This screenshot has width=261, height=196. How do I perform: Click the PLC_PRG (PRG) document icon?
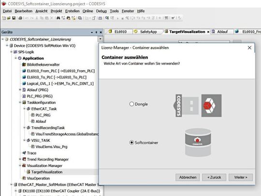tap(24, 96)
